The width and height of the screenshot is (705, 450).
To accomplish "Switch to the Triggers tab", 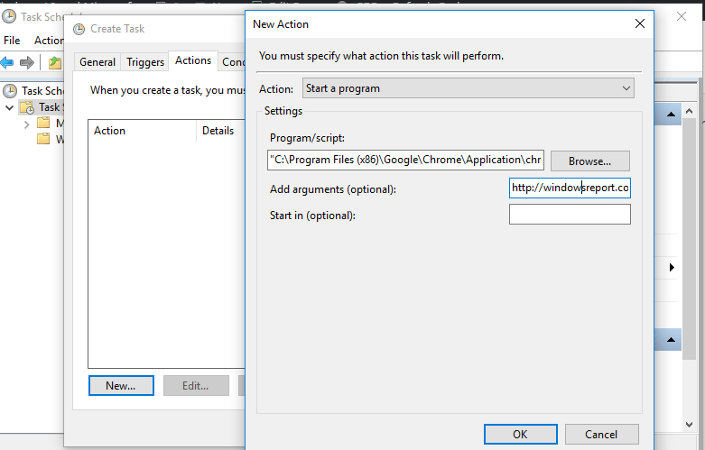I will click(145, 61).
